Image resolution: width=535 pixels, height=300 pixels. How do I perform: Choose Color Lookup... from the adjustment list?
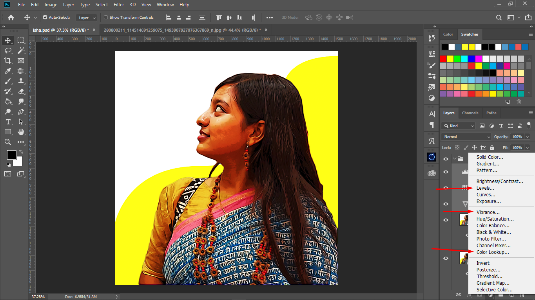(493, 252)
